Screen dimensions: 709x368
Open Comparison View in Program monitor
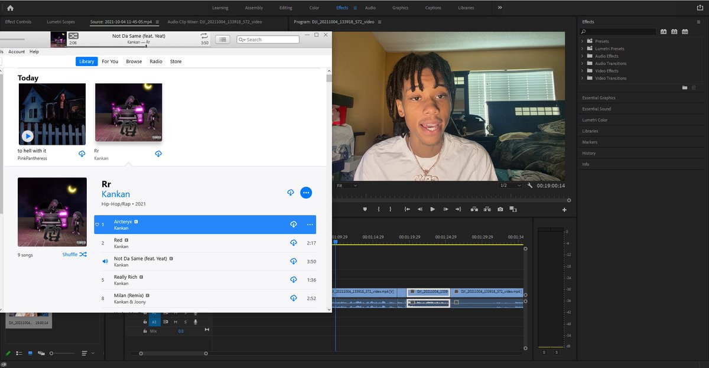513,209
